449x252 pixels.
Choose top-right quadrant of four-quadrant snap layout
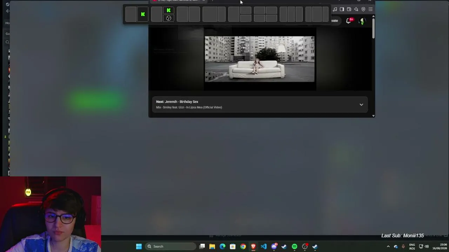pyautogui.click(x=272, y=10)
